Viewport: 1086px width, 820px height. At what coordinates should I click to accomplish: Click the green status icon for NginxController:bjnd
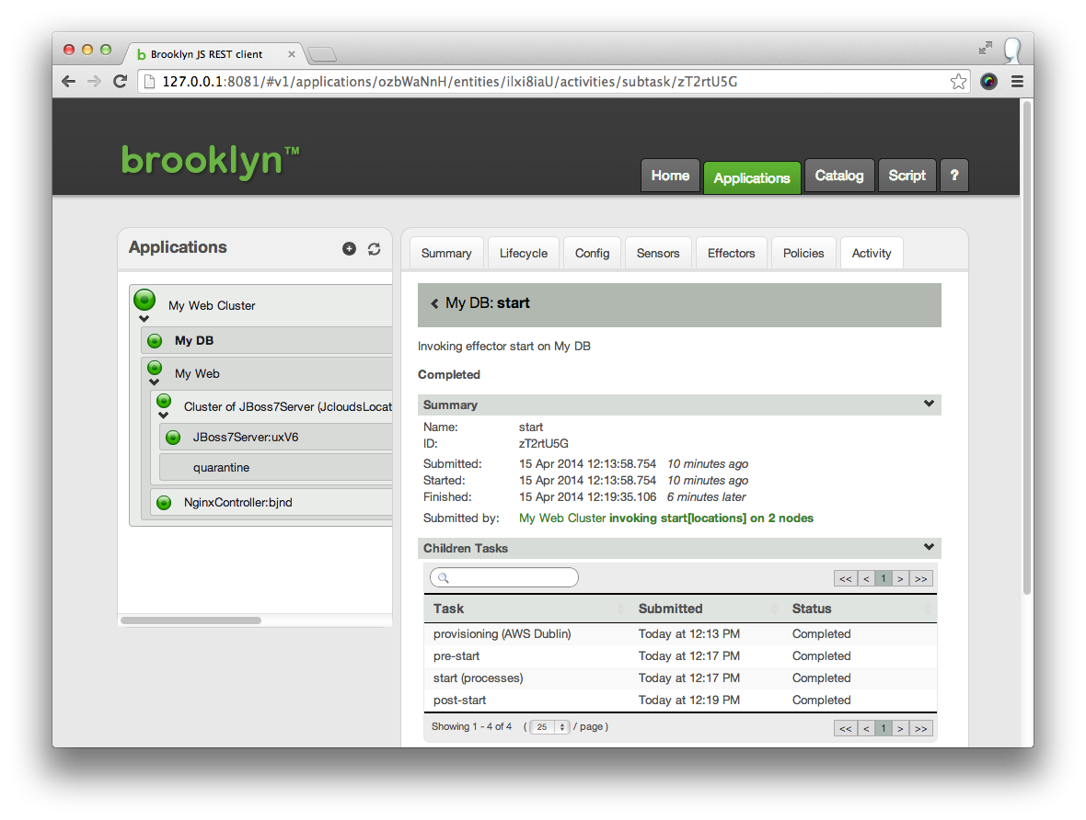pos(164,503)
